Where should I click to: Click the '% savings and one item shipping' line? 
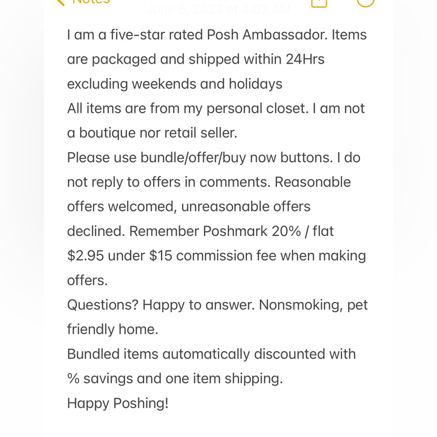pyautogui.click(x=175, y=378)
